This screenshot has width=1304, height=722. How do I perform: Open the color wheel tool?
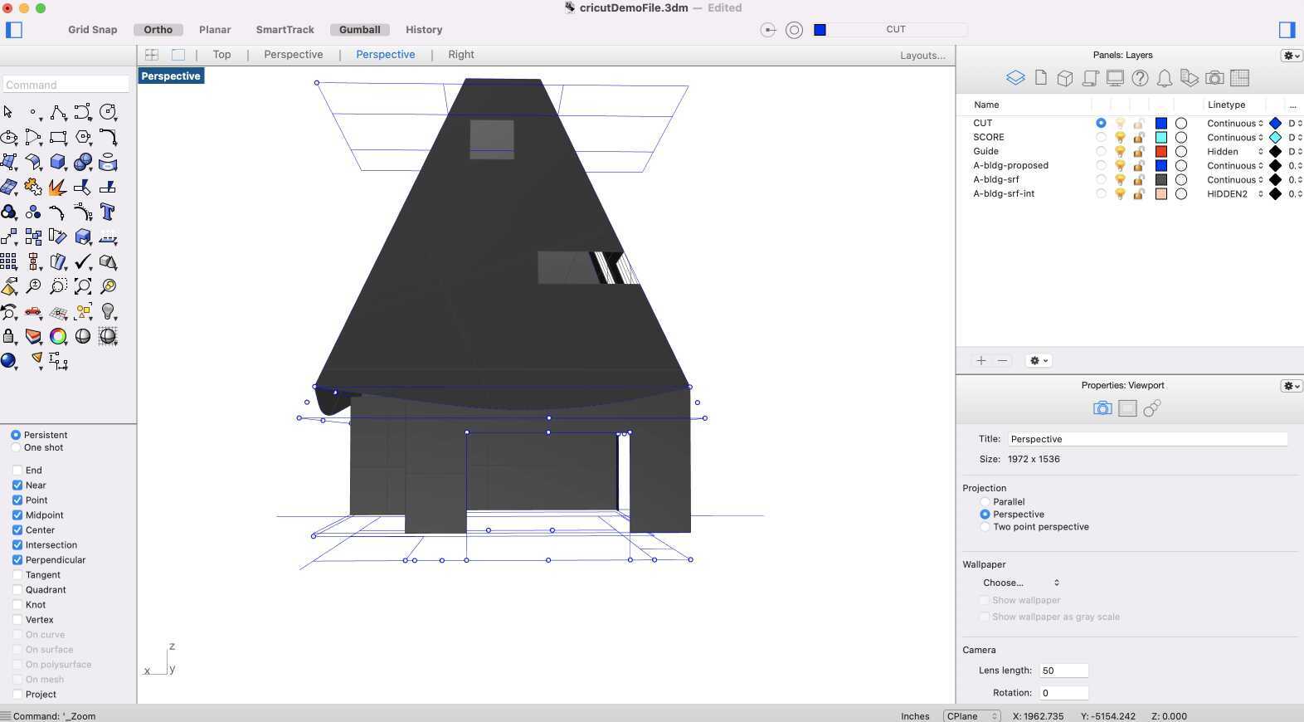pyautogui.click(x=58, y=336)
